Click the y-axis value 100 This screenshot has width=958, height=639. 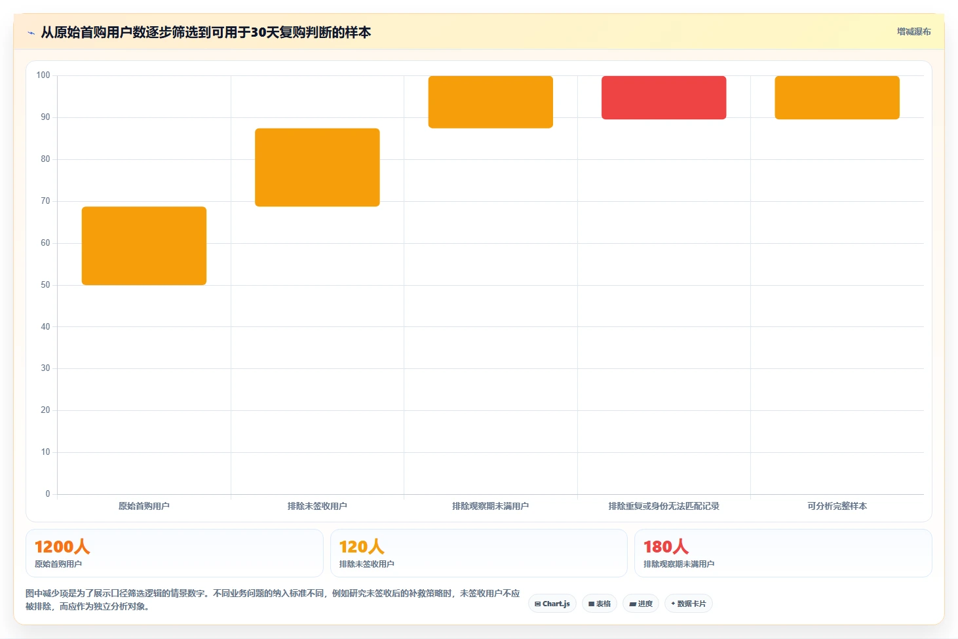(43, 75)
